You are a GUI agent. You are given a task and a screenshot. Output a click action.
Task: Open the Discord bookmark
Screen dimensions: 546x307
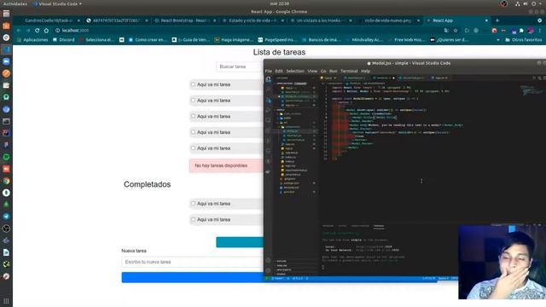point(64,40)
